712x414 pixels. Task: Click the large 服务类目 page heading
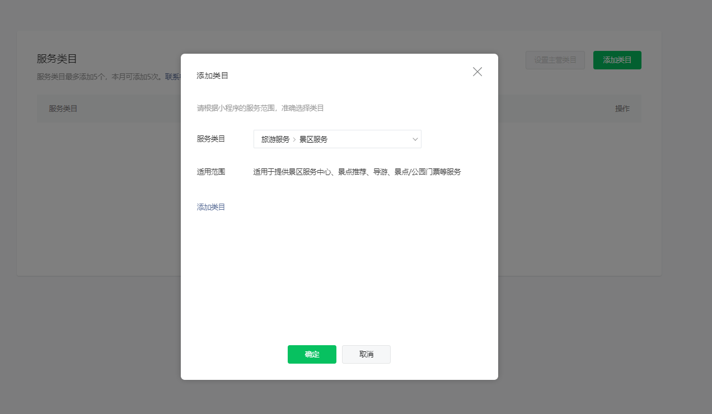(x=57, y=59)
